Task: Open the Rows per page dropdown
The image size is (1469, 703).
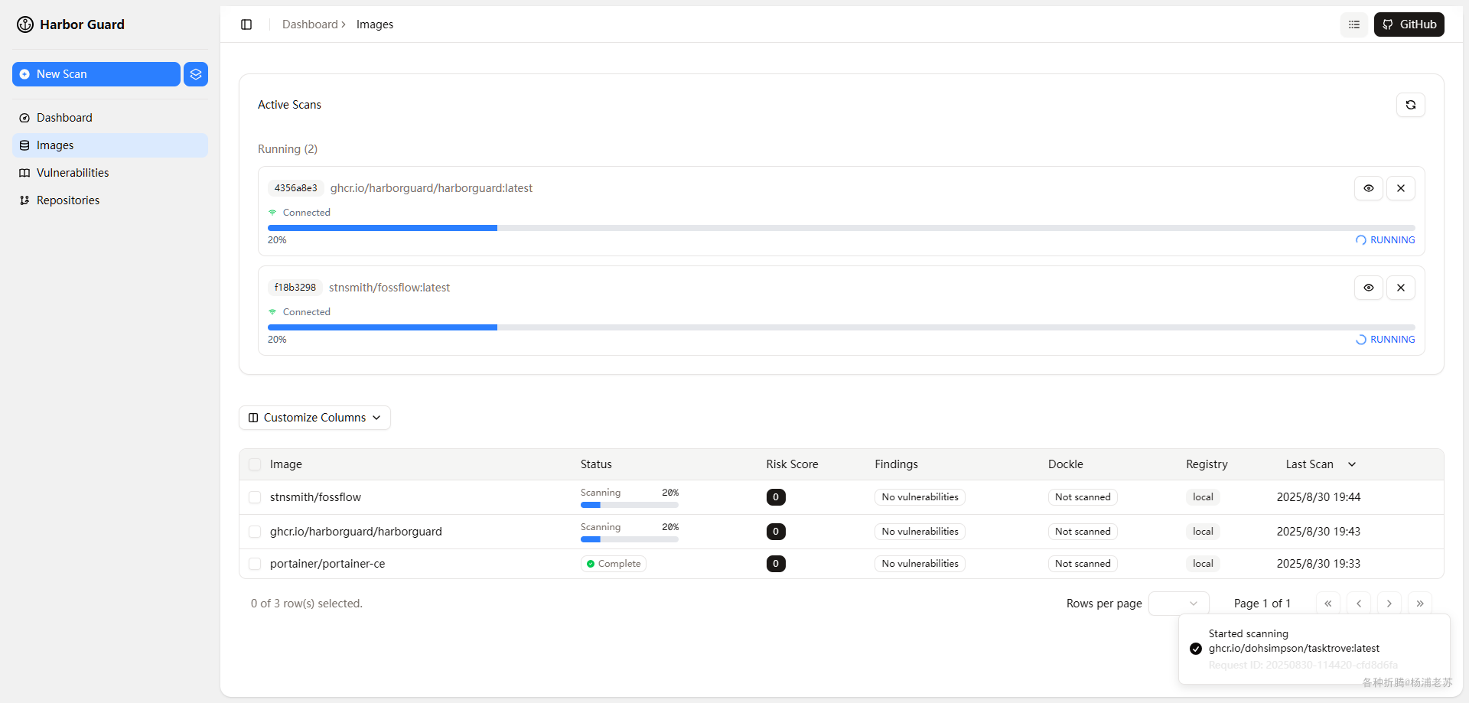Action: (x=1179, y=604)
